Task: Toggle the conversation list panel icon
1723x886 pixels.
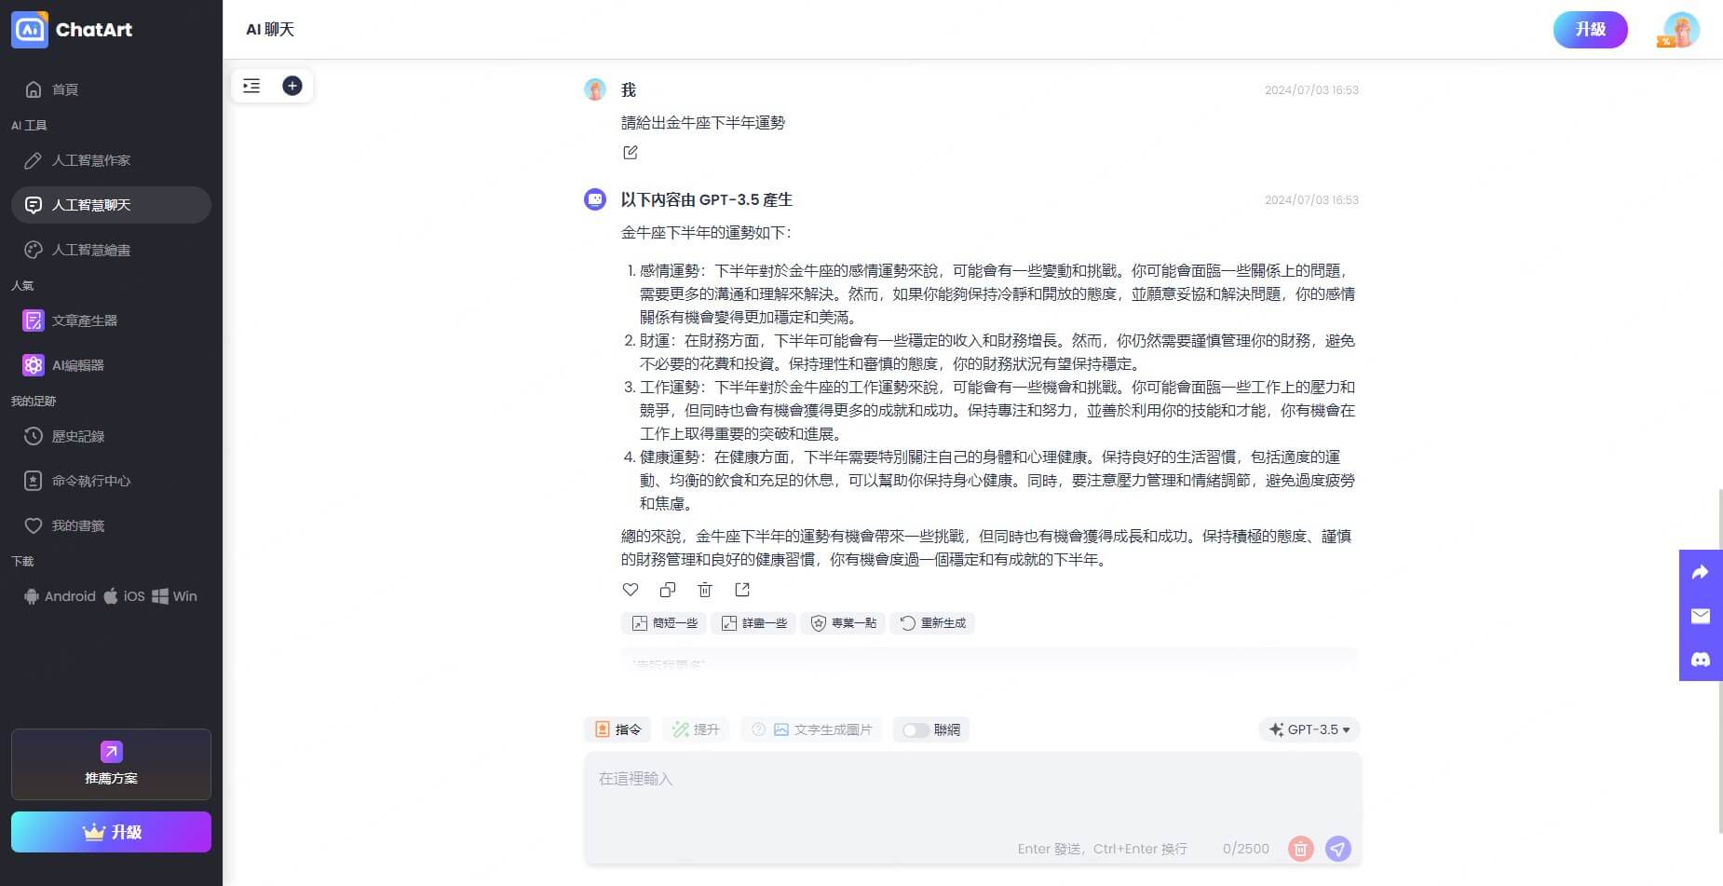Action: coord(251,86)
